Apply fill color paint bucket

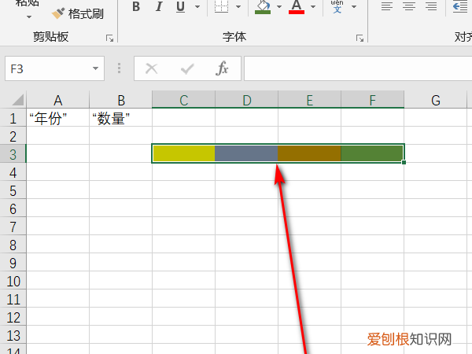263,6
